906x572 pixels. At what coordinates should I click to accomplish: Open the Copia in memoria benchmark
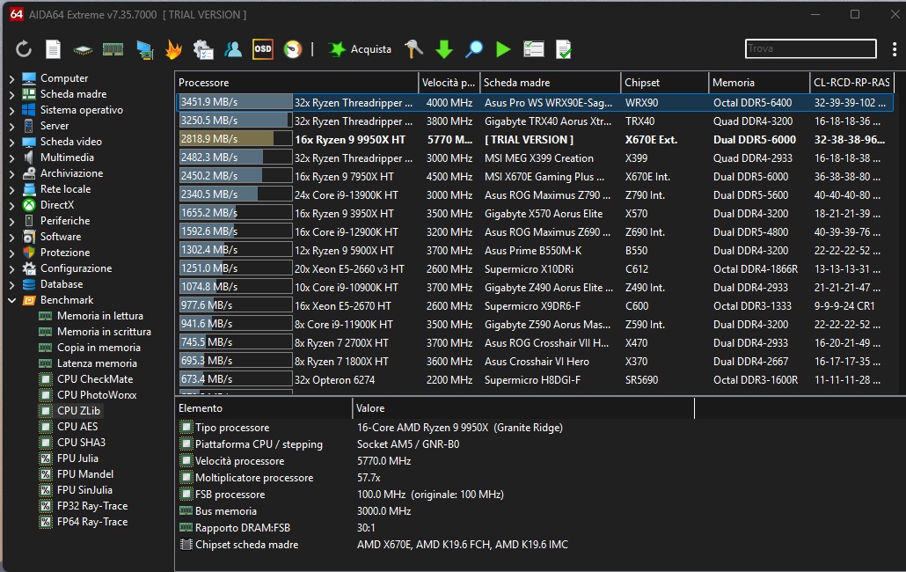pos(99,348)
